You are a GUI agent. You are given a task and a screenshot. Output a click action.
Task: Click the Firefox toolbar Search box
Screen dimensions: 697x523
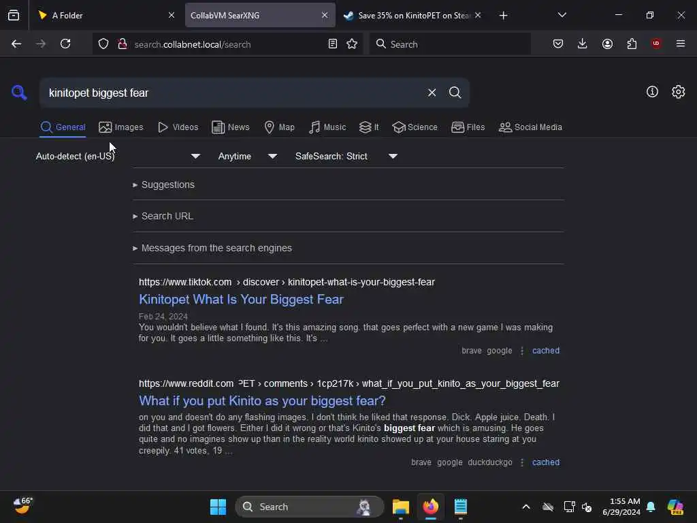point(451,44)
